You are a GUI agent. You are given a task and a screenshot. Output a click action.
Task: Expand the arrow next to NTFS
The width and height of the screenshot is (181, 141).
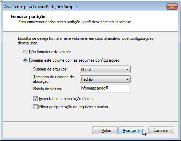pos(127,69)
